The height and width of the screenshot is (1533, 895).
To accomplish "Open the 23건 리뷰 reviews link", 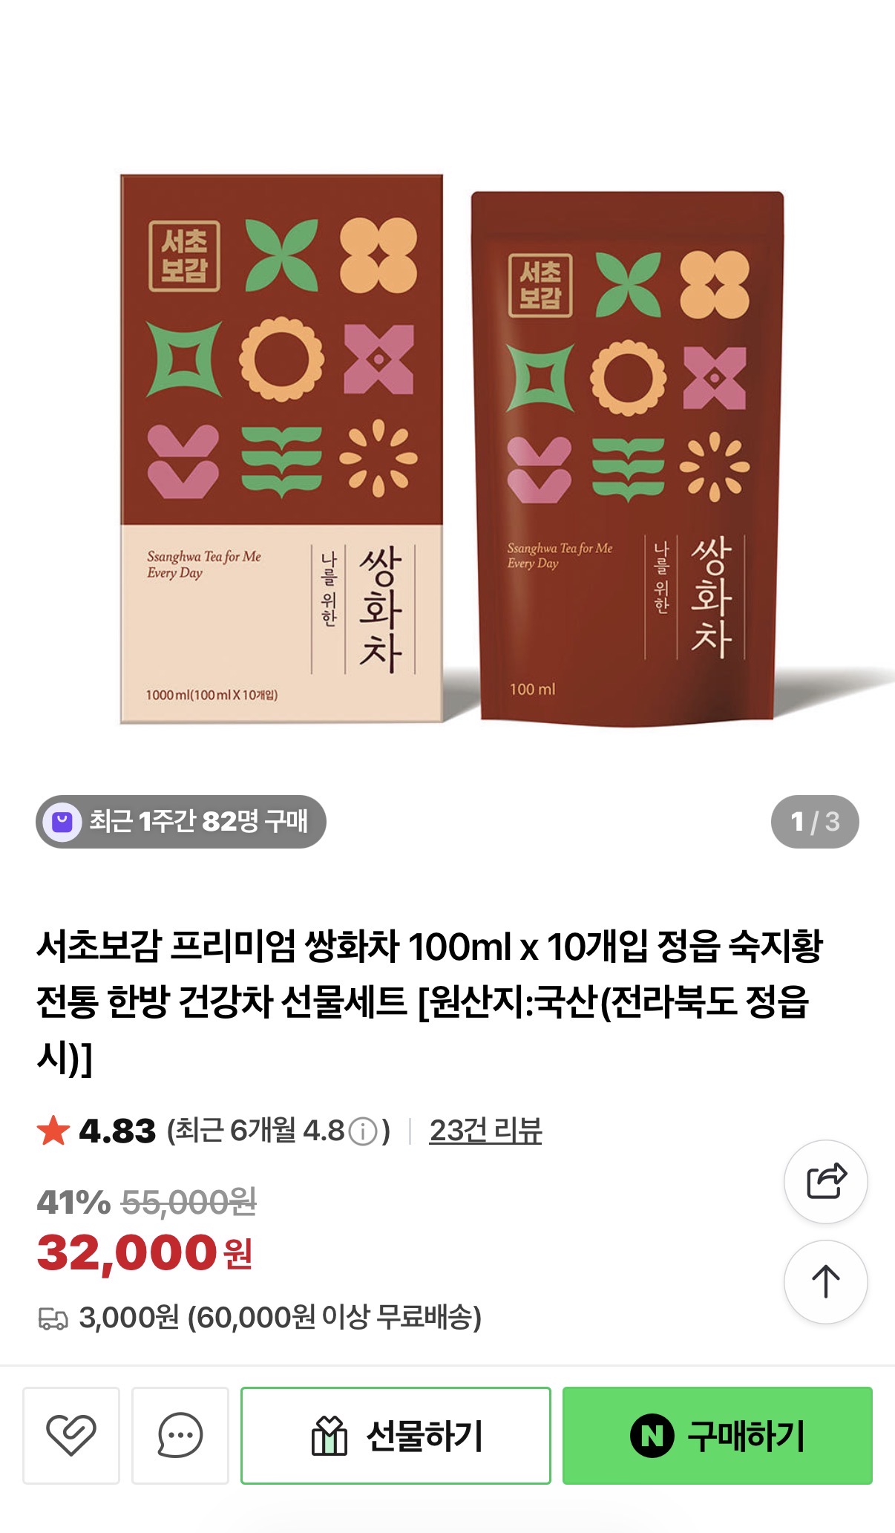I will tap(485, 1131).
